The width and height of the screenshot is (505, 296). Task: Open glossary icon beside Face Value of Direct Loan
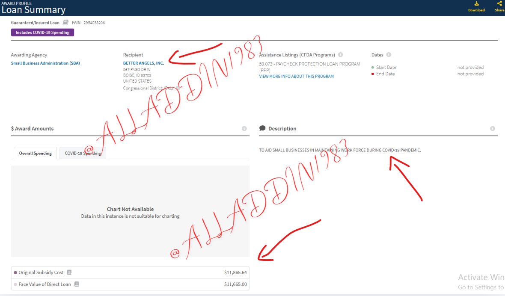pyautogui.click(x=76, y=284)
